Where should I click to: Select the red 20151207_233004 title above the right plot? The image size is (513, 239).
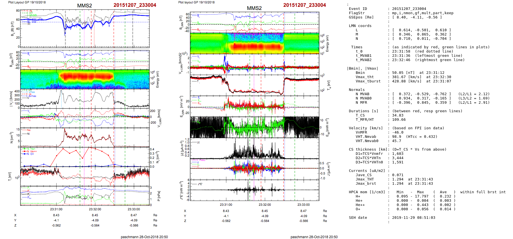pyautogui.click(x=305, y=5)
